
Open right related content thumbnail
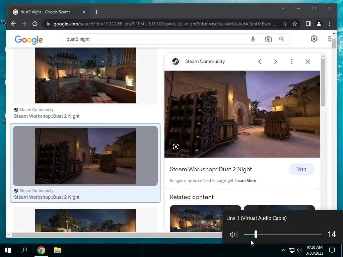pyautogui.click(x=279, y=208)
